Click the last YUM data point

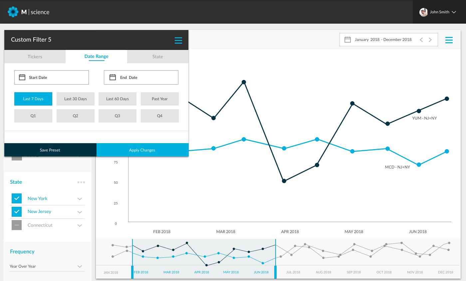447,99
